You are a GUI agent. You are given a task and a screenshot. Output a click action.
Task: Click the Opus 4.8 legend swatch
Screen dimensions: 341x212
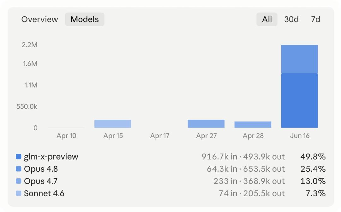(19, 169)
